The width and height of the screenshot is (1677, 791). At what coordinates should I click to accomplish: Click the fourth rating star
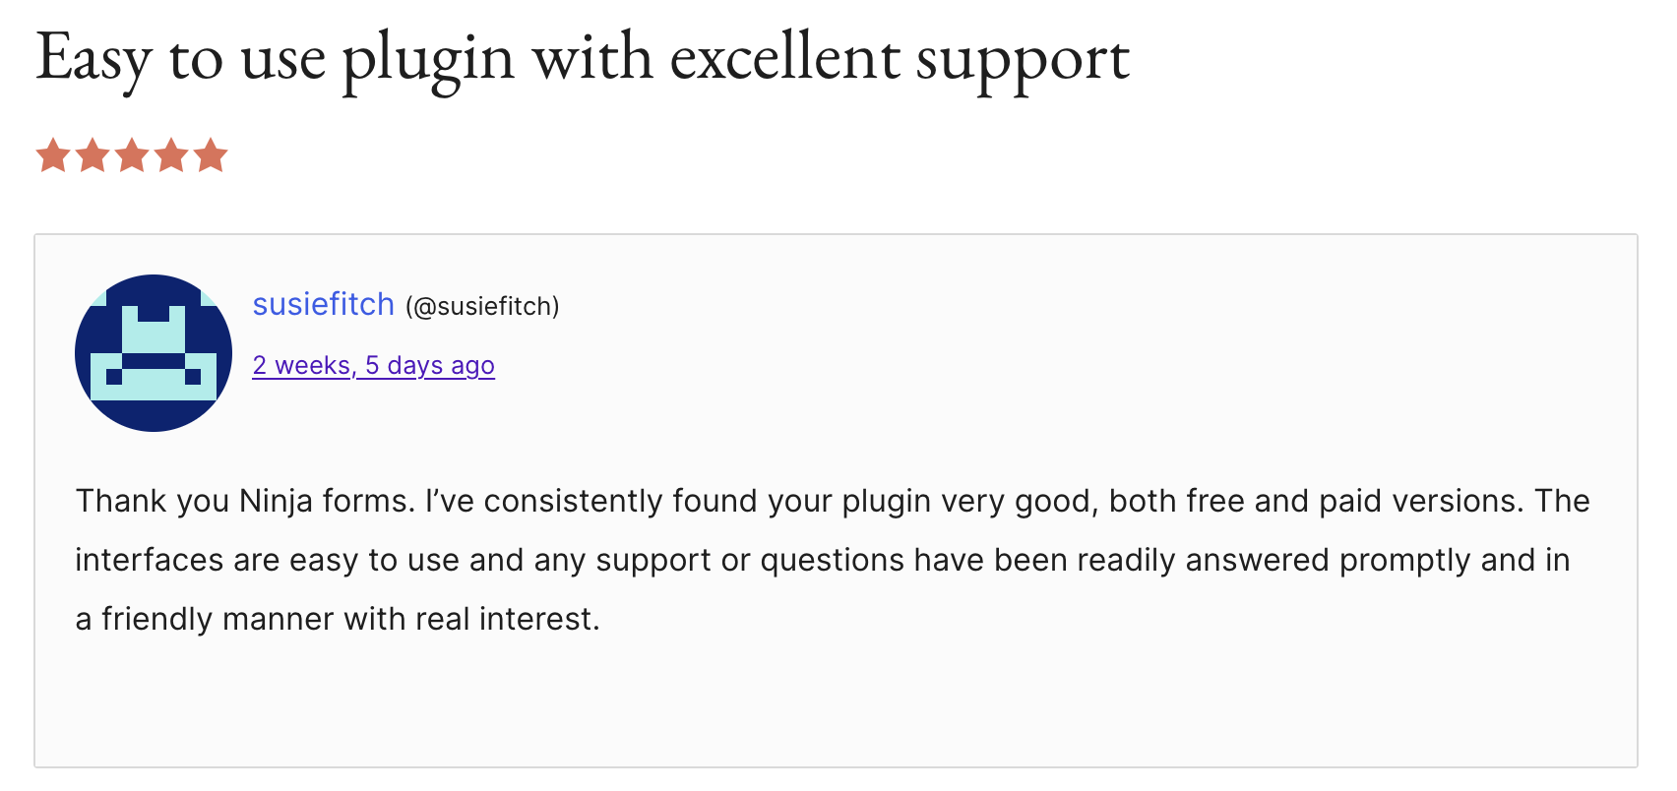tap(171, 155)
